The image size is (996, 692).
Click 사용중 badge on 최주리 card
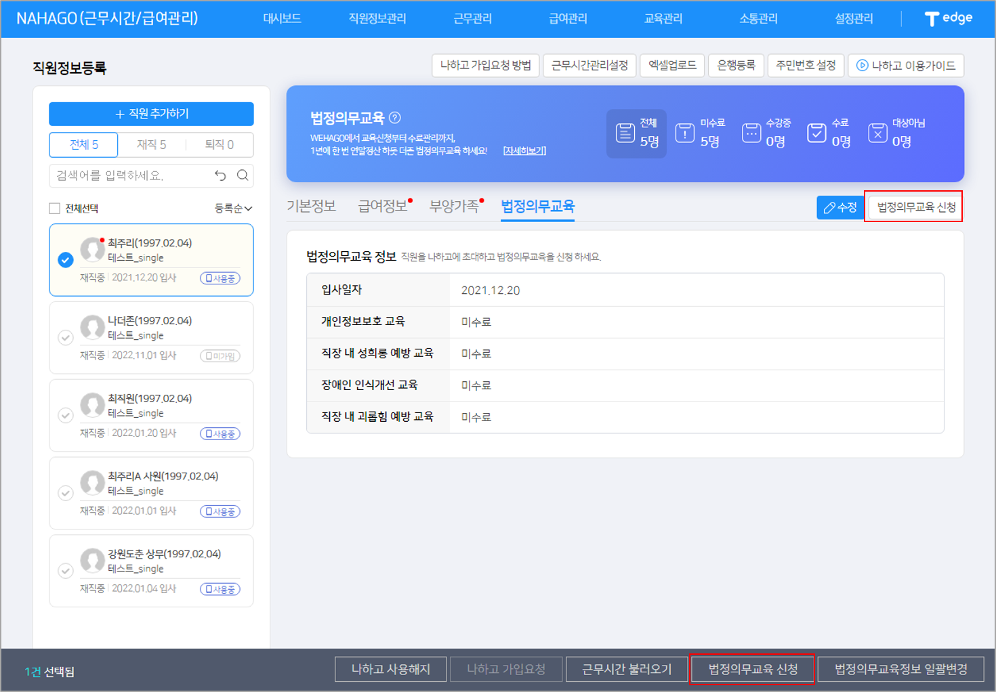pyautogui.click(x=220, y=278)
